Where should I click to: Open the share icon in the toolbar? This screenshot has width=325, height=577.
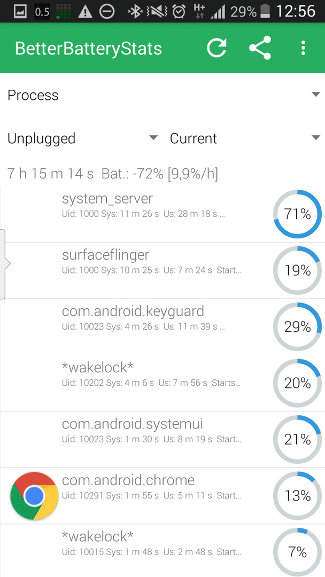(x=260, y=48)
